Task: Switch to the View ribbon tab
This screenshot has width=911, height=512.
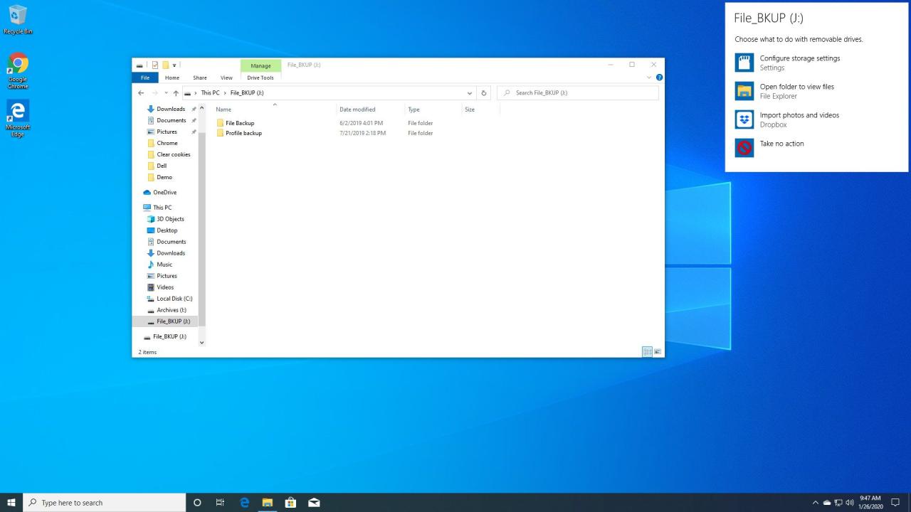Action: pyautogui.click(x=226, y=78)
